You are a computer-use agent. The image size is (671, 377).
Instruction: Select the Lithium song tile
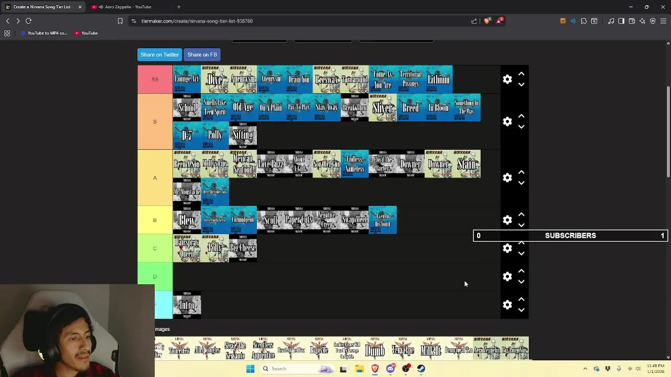point(439,79)
